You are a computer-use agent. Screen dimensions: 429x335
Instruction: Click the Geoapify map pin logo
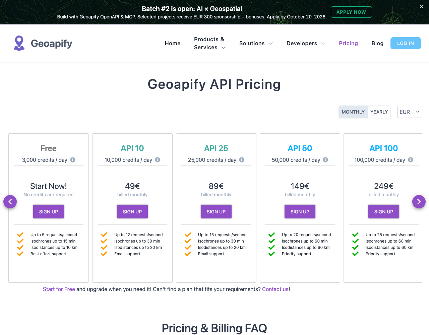19,43
